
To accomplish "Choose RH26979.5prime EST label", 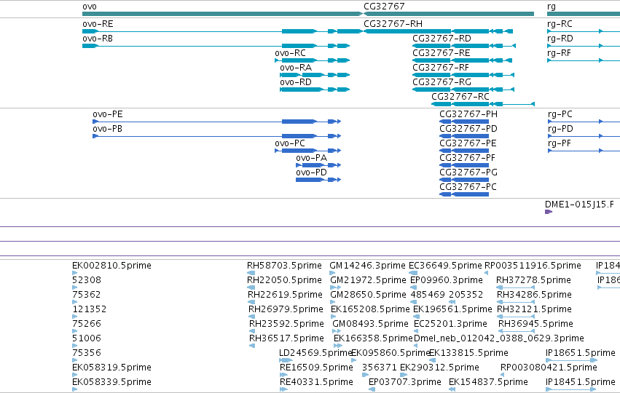I will [x=286, y=309].
